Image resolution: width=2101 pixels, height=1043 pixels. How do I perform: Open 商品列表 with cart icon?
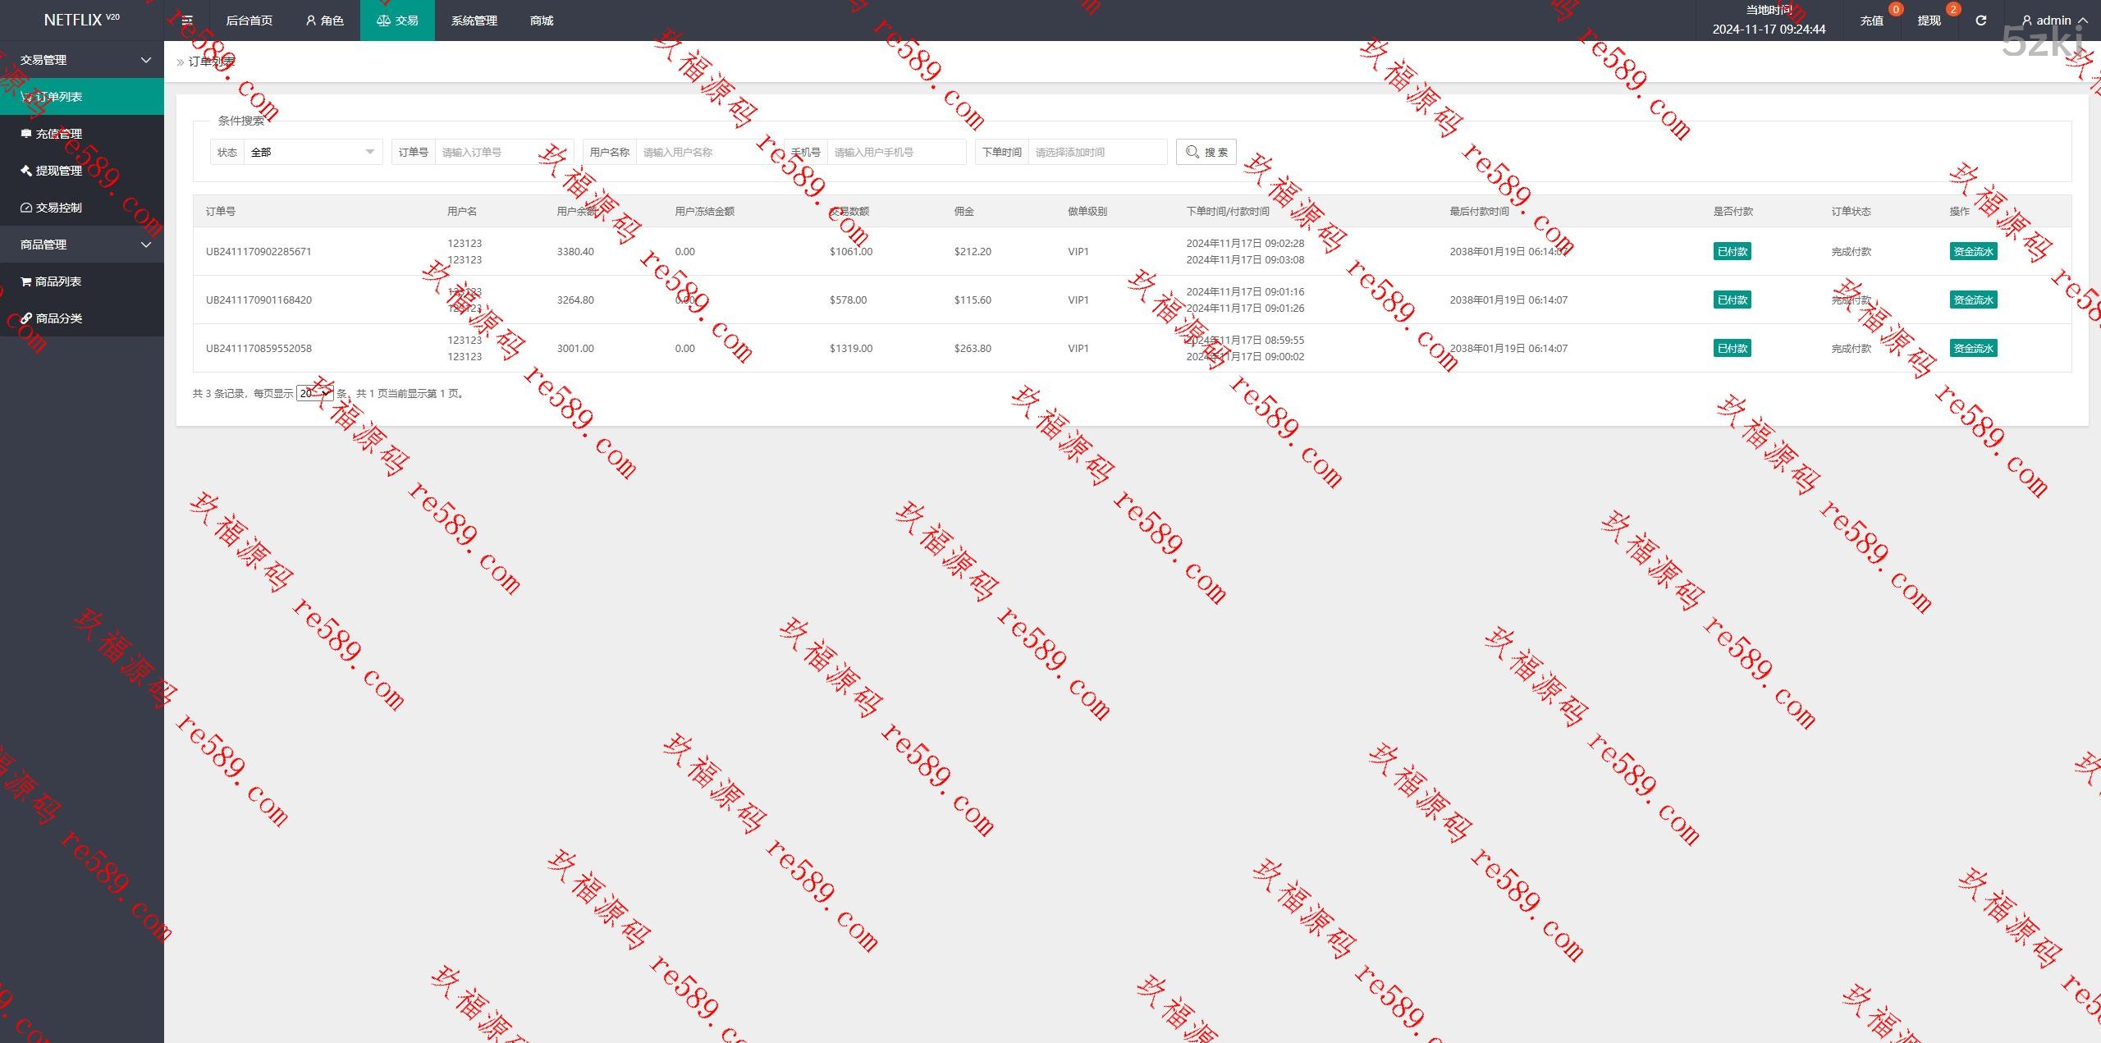(x=57, y=281)
